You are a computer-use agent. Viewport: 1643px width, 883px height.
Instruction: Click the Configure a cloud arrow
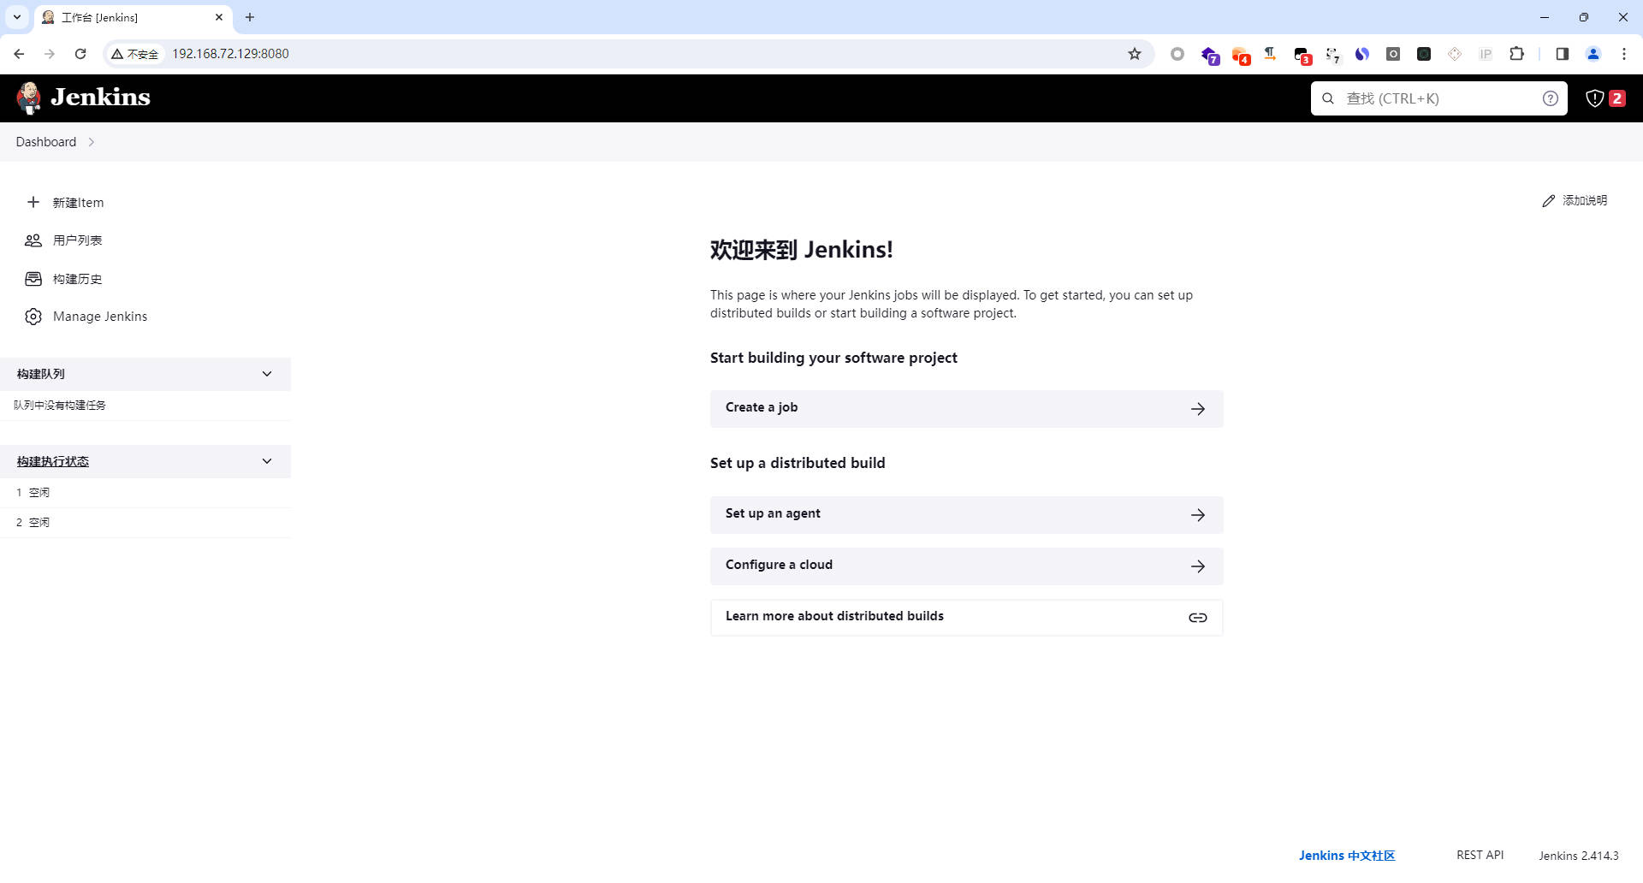click(1198, 566)
